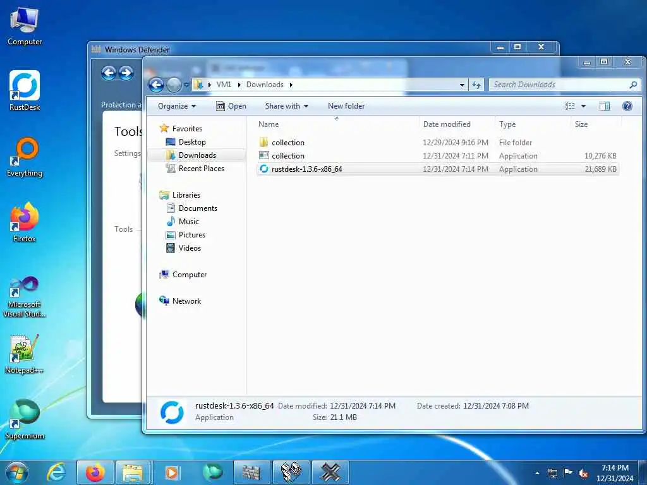The width and height of the screenshot is (647, 485).
Task: Click VM1 in the address breadcrumb
Action: (x=224, y=85)
